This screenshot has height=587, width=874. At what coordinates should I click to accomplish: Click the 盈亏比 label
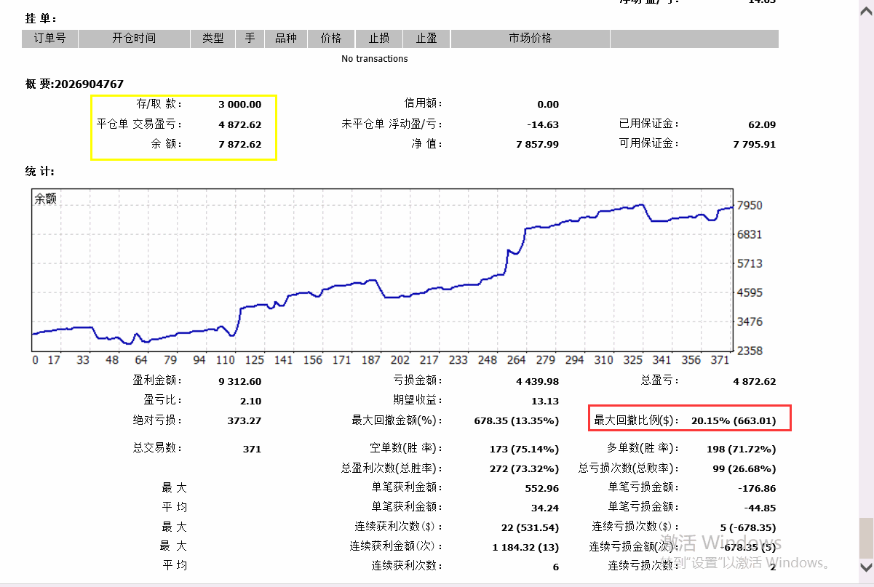(x=163, y=400)
